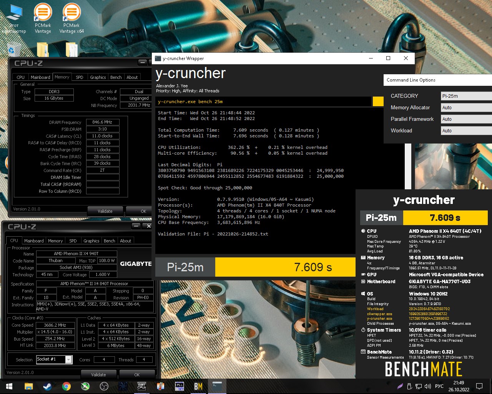
Task: Open OBS Studio from the taskbar
Action: coord(104,386)
